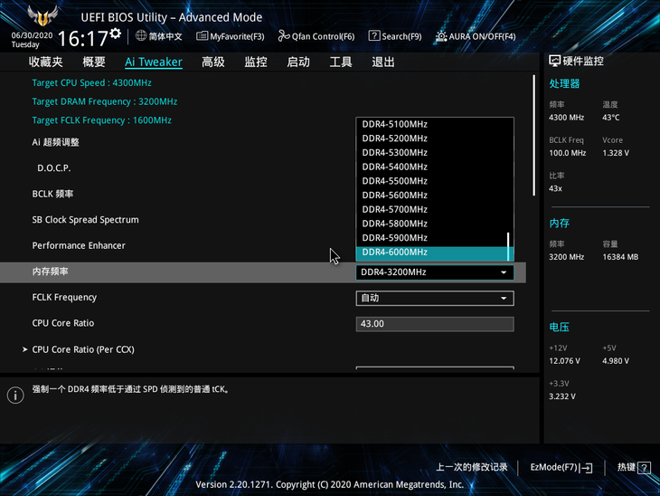Switch to the 监控 tab
The width and height of the screenshot is (660, 496).
pyautogui.click(x=256, y=62)
